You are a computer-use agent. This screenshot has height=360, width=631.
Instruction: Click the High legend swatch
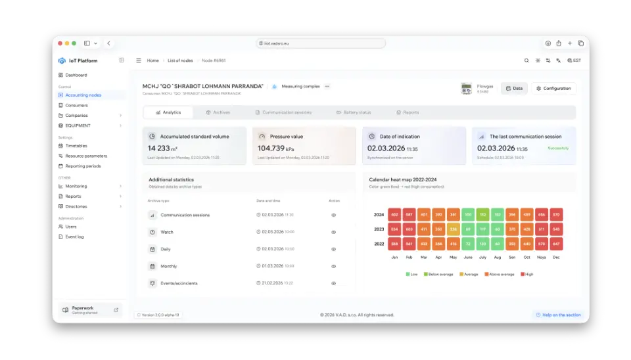(x=523, y=275)
